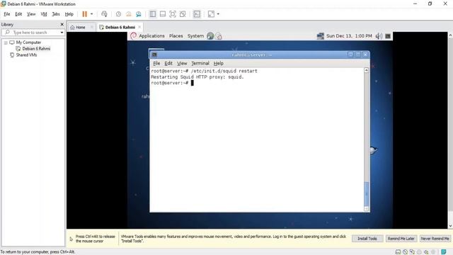
Task: Launch the web browser icon in the GNOME panel
Action: tap(210, 36)
